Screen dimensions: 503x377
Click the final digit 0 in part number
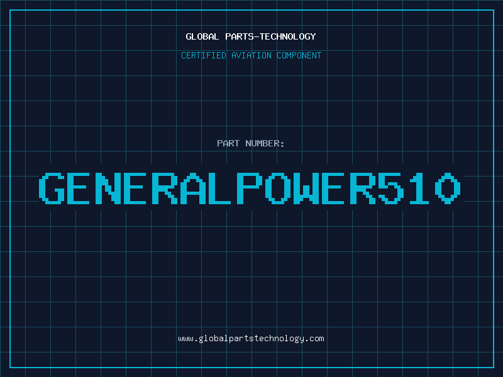[448, 188]
